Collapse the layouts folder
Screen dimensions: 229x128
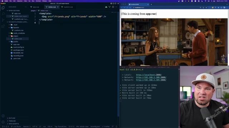pos(18,27)
